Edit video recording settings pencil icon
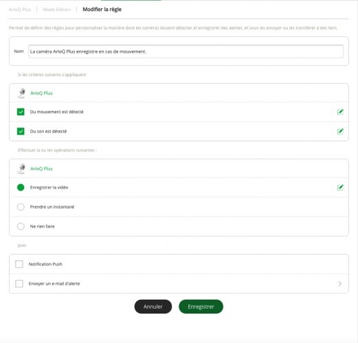Screen dimensions: 358x343 [340, 187]
